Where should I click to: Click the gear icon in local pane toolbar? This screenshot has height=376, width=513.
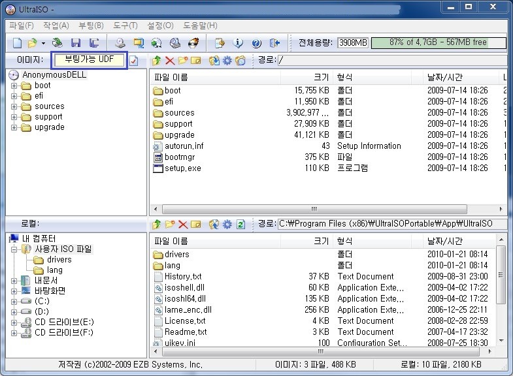pos(227,224)
